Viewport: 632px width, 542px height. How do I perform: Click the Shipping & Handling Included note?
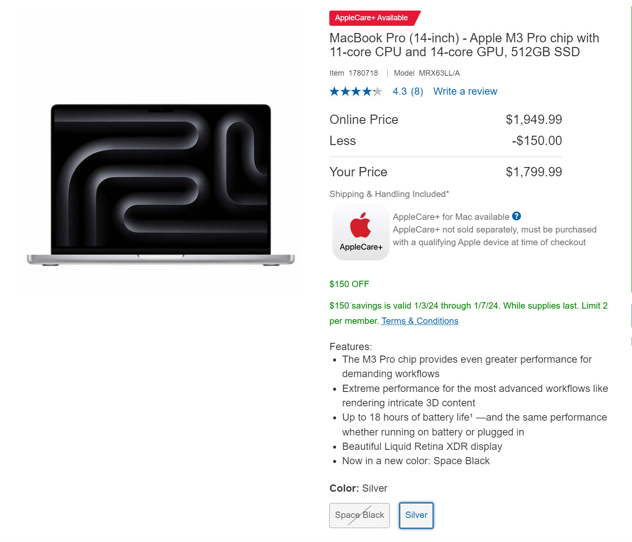click(x=389, y=194)
